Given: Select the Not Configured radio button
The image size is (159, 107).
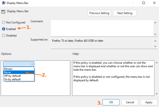Looking at the screenshot, I should click(4, 23).
